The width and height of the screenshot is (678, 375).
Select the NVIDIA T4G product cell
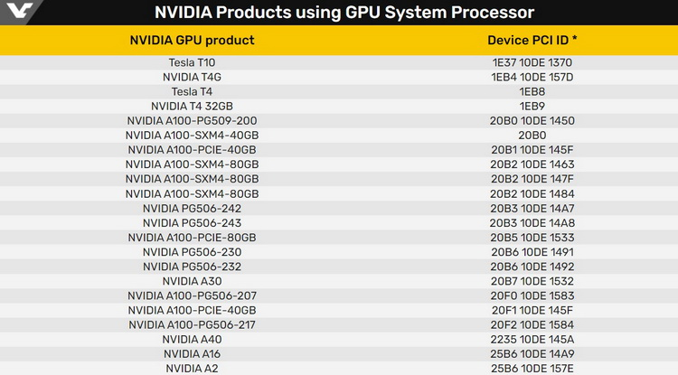click(x=193, y=78)
